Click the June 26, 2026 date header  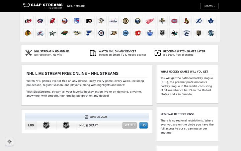tap(87, 117)
